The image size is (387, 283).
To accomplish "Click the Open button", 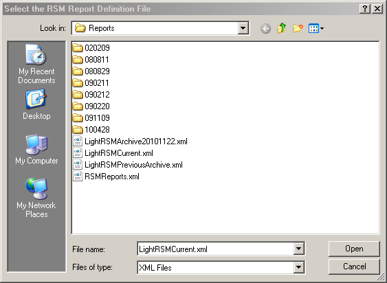I will (354, 249).
